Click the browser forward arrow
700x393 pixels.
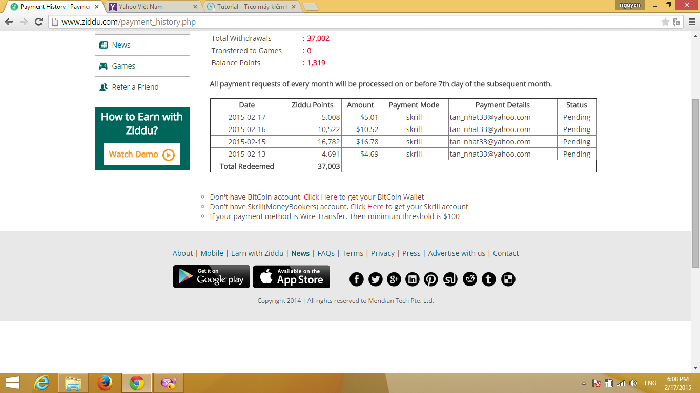tap(24, 21)
